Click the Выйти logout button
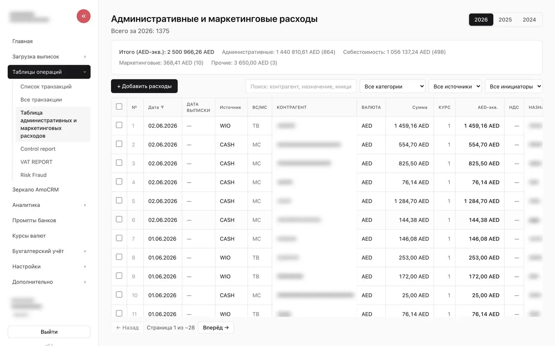Image resolution: width=555 pixels, height=346 pixels. click(49, 332)
